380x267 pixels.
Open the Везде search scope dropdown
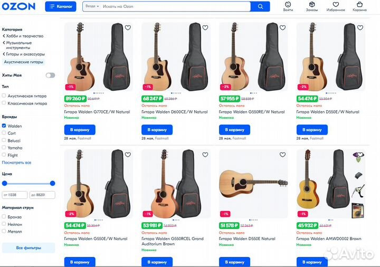(x=91, y=6)
